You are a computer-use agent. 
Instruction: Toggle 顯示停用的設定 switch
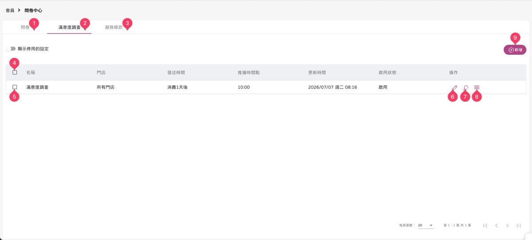pyautogui.click(x=11, y=49)
